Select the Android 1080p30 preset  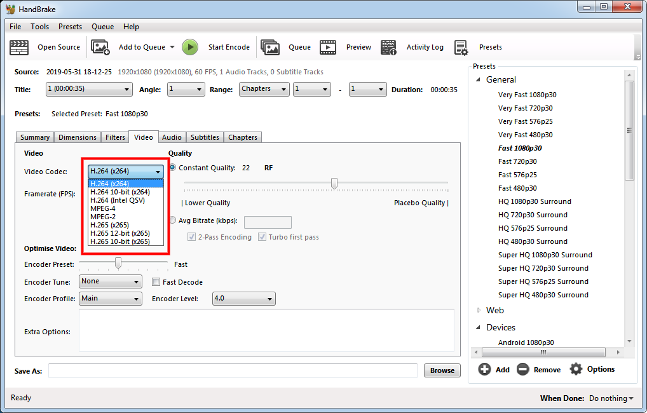point(526,342)
